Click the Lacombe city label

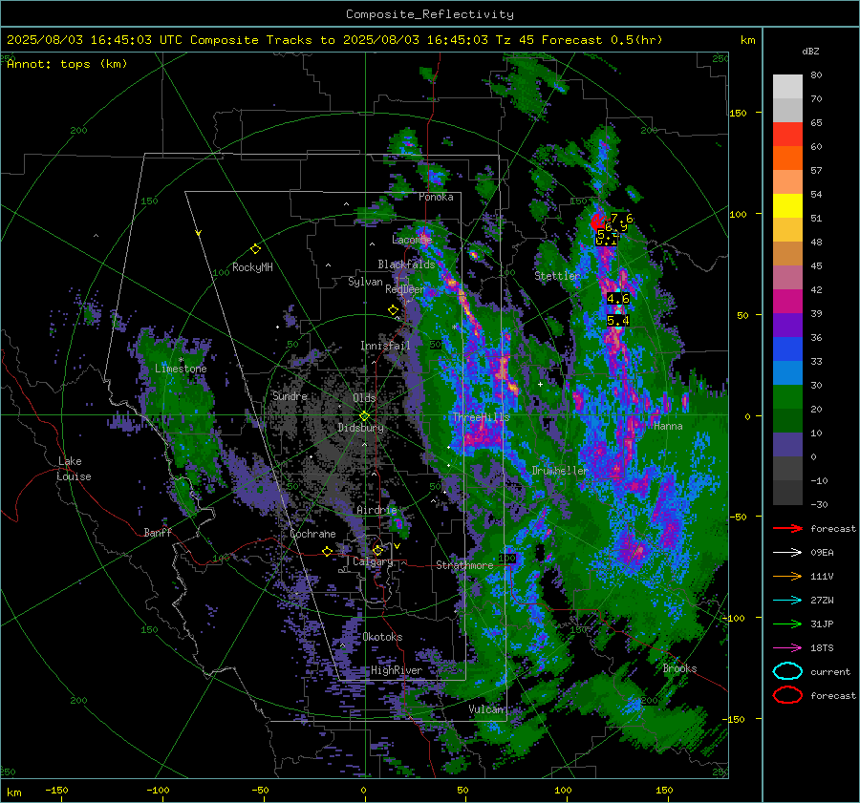pyautogui.click(x=412, y=240)
